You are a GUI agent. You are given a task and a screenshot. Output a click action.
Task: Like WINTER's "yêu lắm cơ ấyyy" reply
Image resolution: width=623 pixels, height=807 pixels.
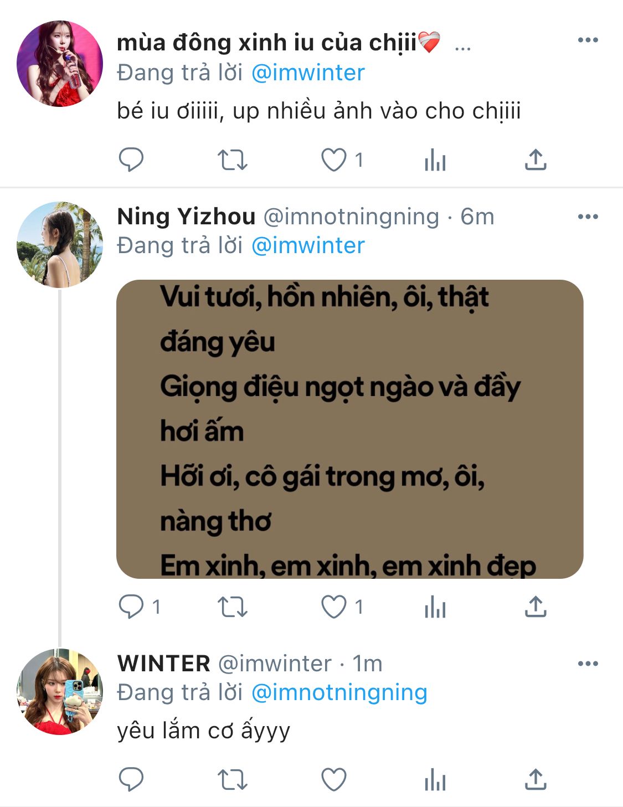click(334, 780)
